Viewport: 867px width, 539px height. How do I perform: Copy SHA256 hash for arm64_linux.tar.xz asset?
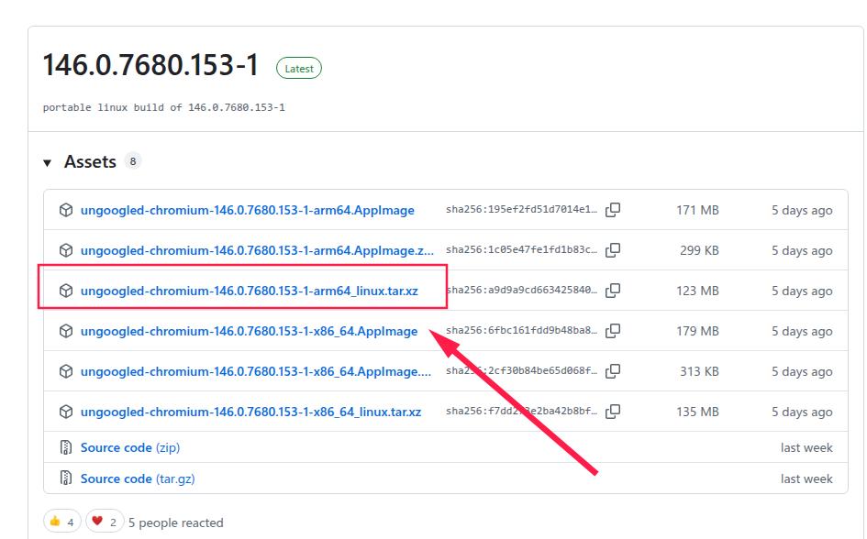point(613,291)
